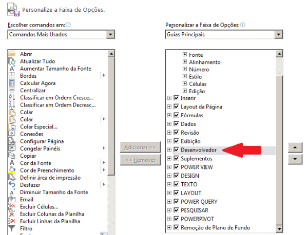308x235 pixels.
Task: Expand the Células group
Action: (x=185, y=83)
